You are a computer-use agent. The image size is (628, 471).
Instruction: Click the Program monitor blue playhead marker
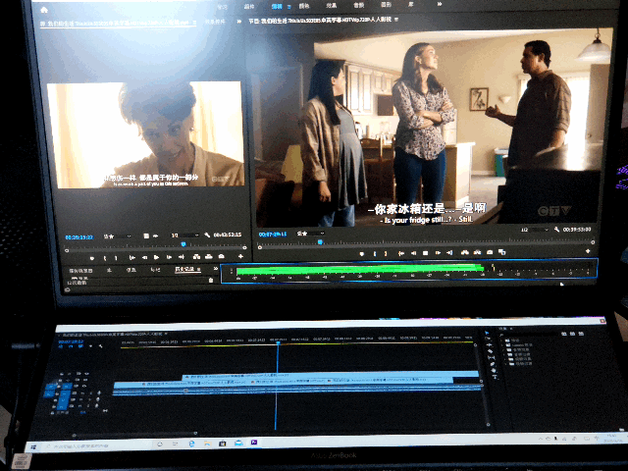pyautogui.click(x=320, y=242)
